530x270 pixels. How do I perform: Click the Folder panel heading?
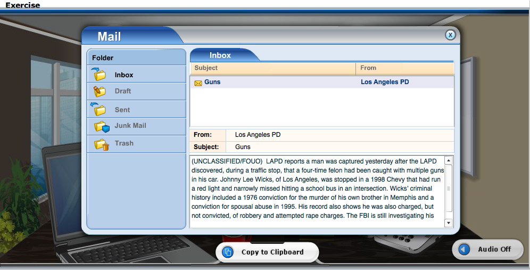103,58
